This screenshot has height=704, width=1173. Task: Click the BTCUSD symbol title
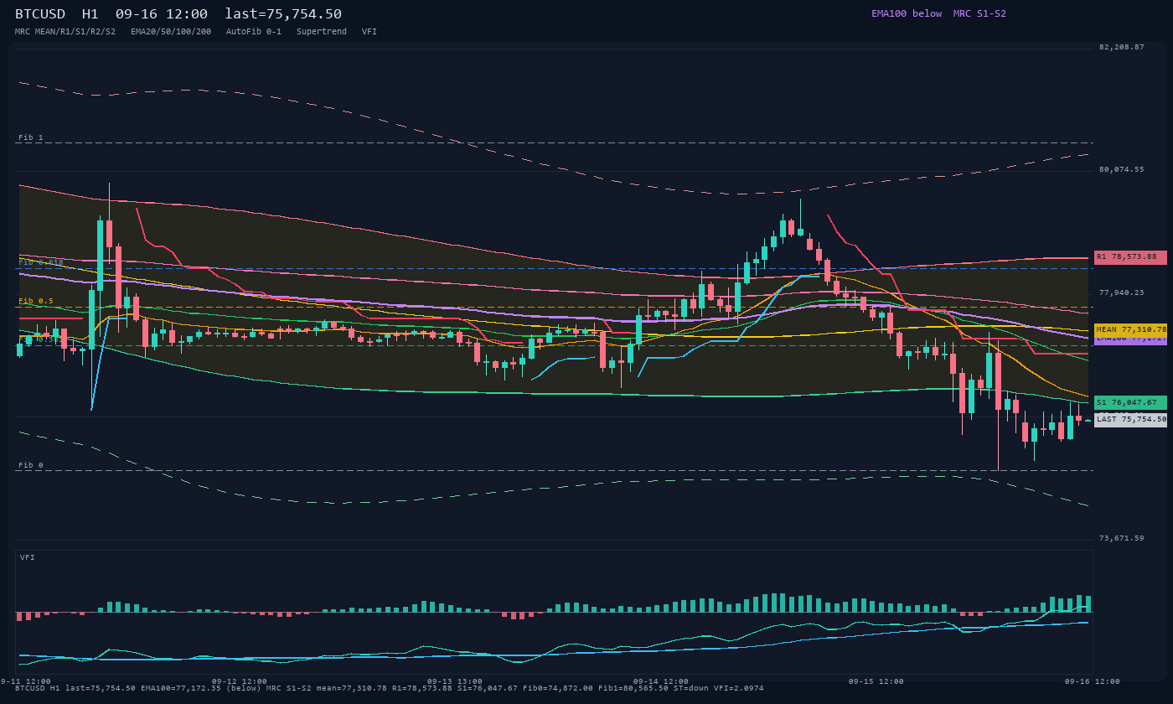click(x=40, y=13)
